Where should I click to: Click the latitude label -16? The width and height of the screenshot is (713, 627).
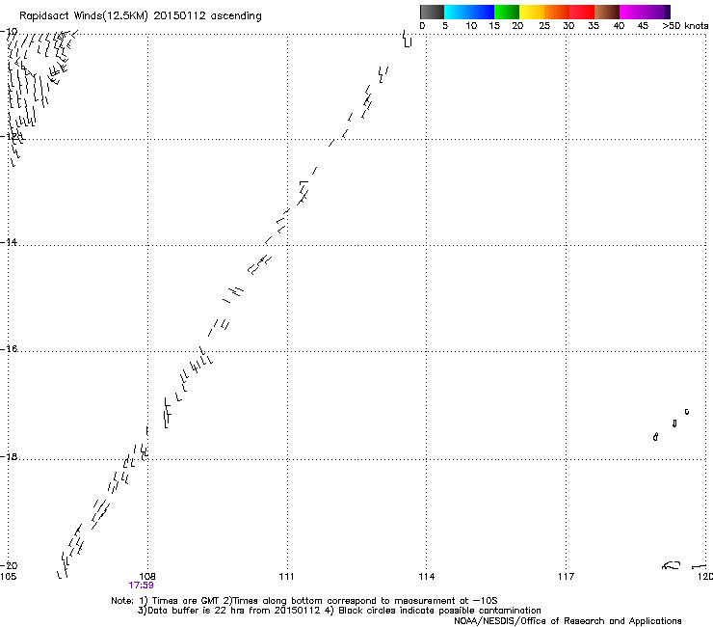coord(9,349)
